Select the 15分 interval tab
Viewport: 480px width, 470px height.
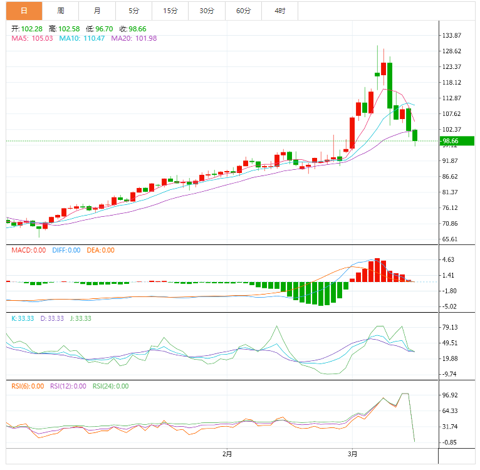click(x=170, y=11)
